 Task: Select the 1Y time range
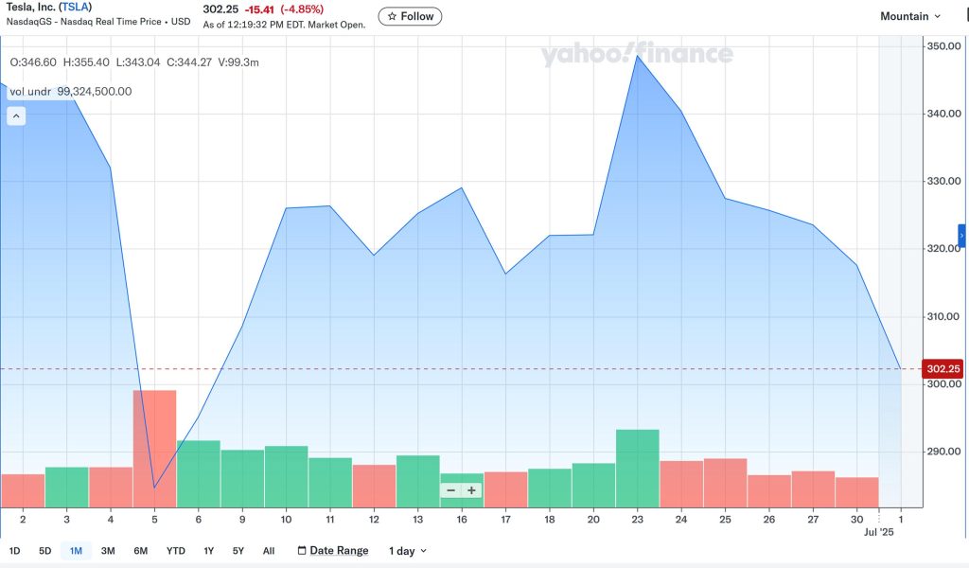click(x=209, y=551)
